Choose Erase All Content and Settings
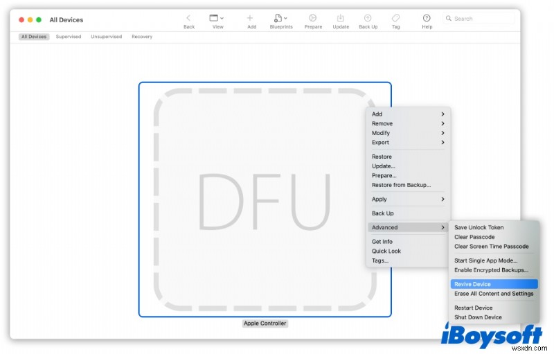The width and height of the screenshot is (554, 354). click(494, 294)
